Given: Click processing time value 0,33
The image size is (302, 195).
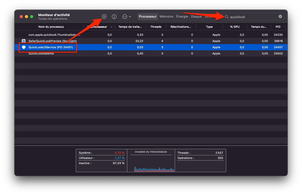Looking at the screenshot, I should tap(140, 35).
